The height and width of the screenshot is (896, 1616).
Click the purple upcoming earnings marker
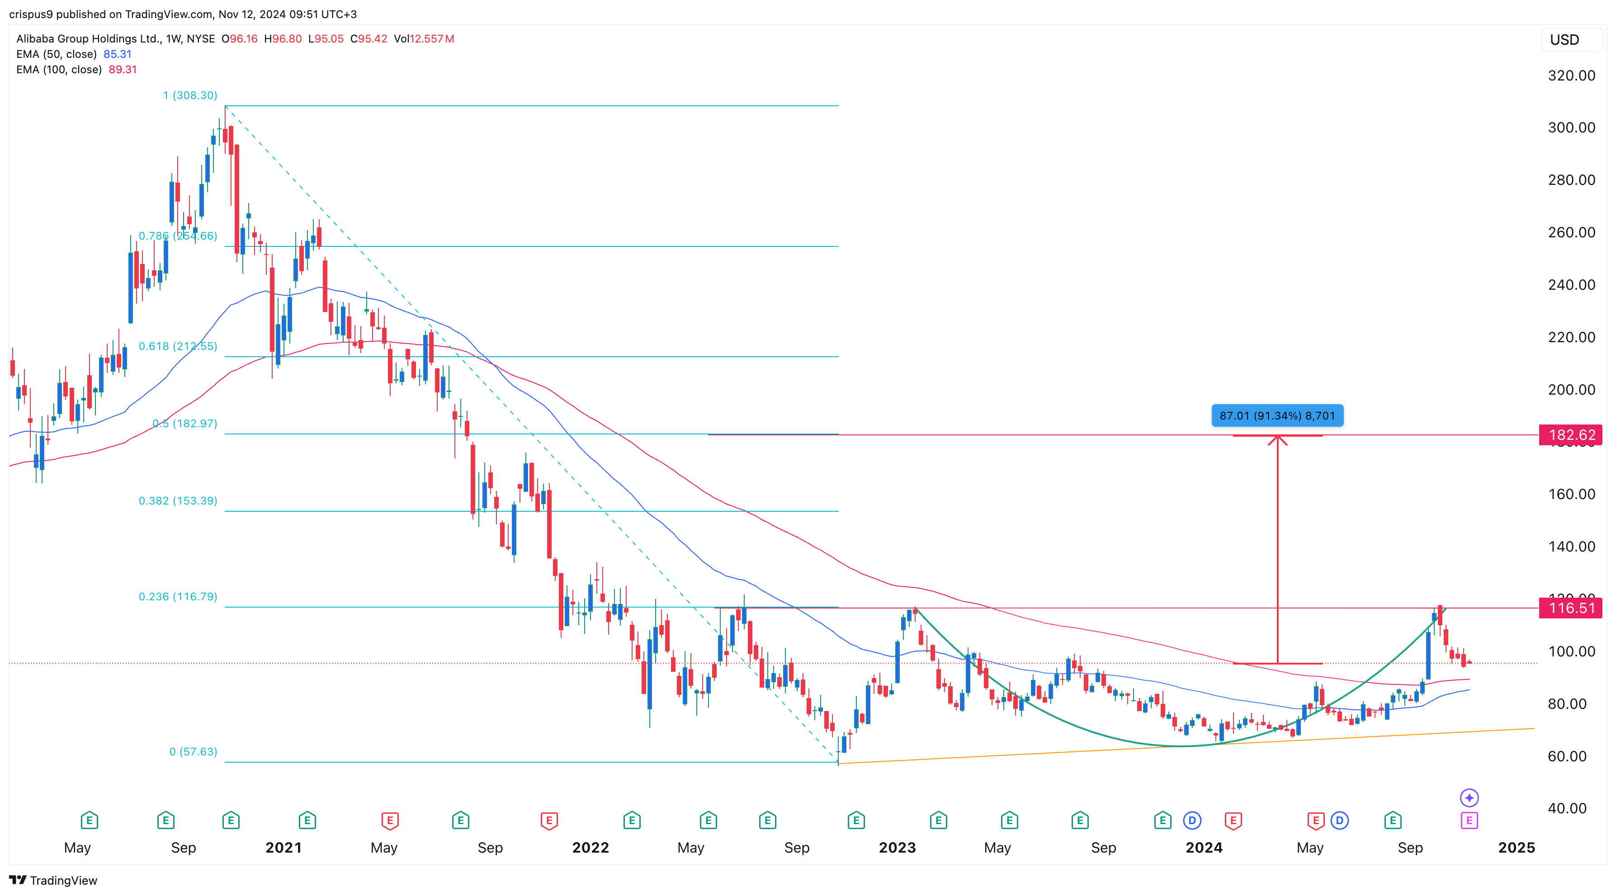click(x=1469, y=820)
